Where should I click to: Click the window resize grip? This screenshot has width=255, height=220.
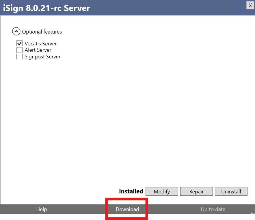point(253,212)
